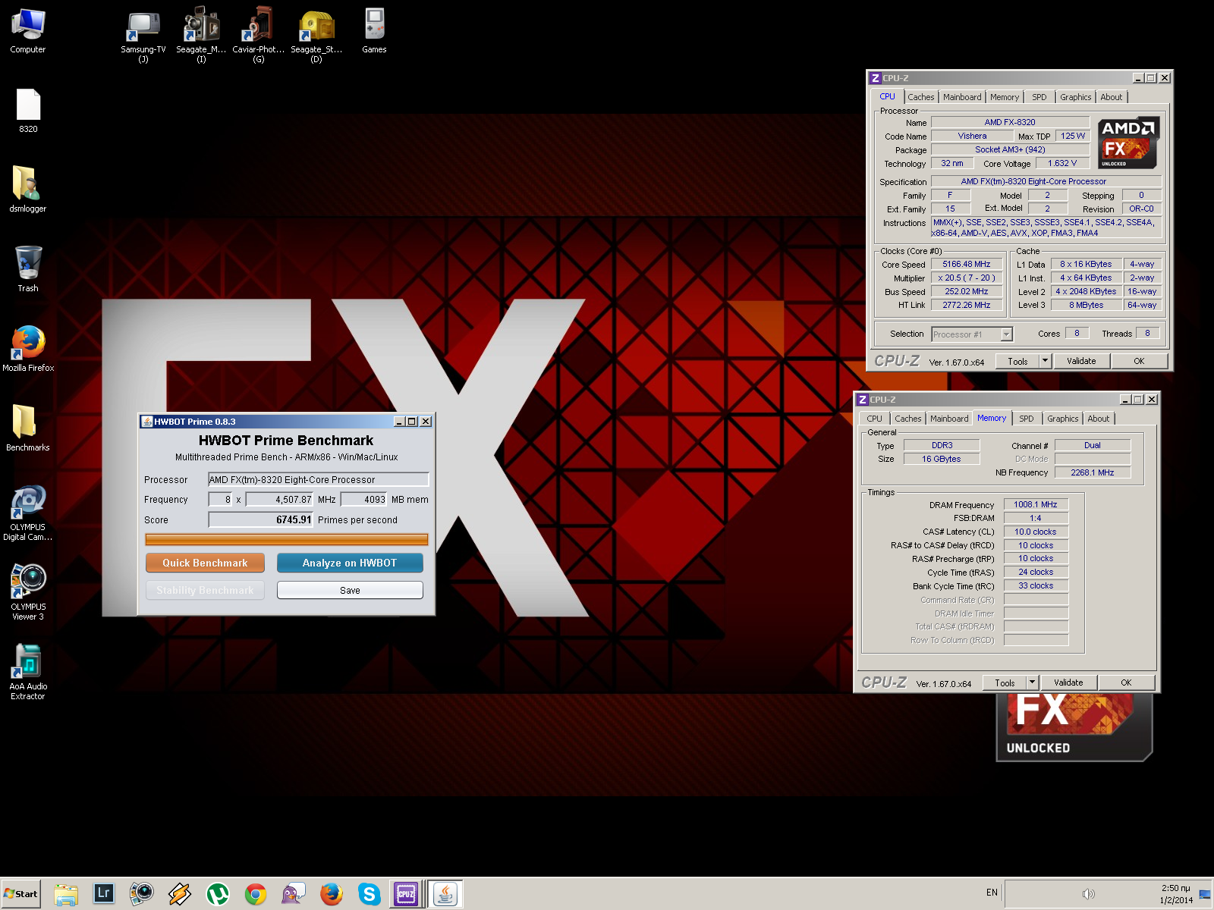Open Caches tab in lower CPU-Z window
Screen dimensions: 1214x910
(x=908, y=419)
